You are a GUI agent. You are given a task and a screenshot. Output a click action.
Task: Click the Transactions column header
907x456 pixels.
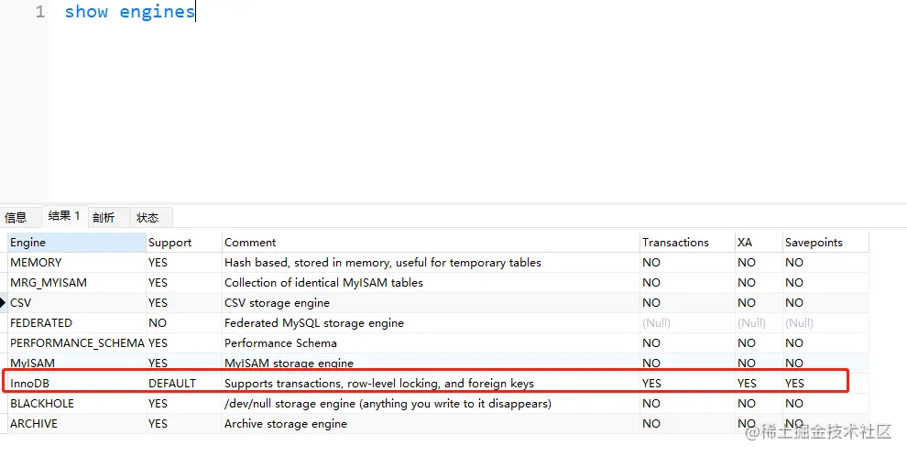point(675,243)
